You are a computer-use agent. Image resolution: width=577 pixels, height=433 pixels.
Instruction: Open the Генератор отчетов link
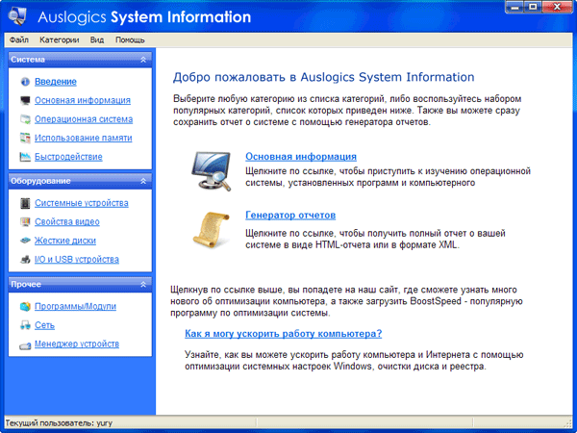point(290,215)
